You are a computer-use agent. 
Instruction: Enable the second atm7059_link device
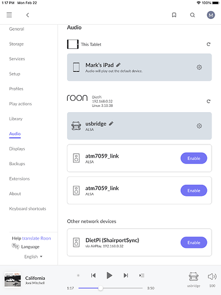pos(194,191)
